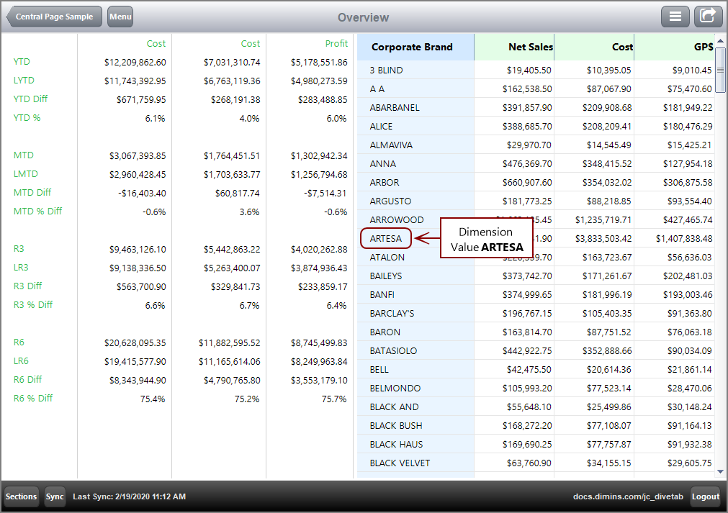
Task: Click the vertical scrollbar thumb
Action: (720, 70)
